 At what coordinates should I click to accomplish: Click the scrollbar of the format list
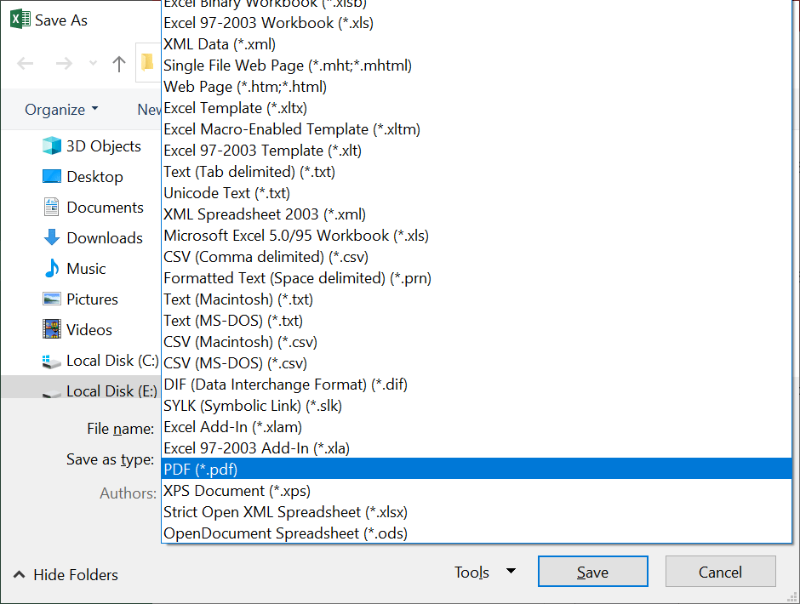[794, 255]
